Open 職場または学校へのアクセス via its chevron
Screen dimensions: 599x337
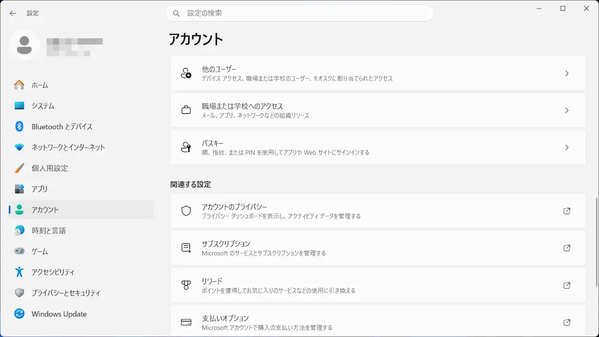(x=567, y=110)
